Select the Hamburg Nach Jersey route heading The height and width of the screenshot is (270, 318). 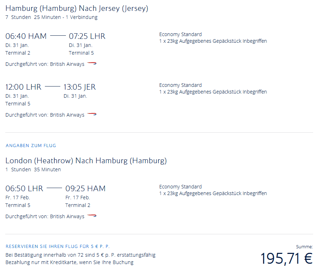[x=77, y=8]
